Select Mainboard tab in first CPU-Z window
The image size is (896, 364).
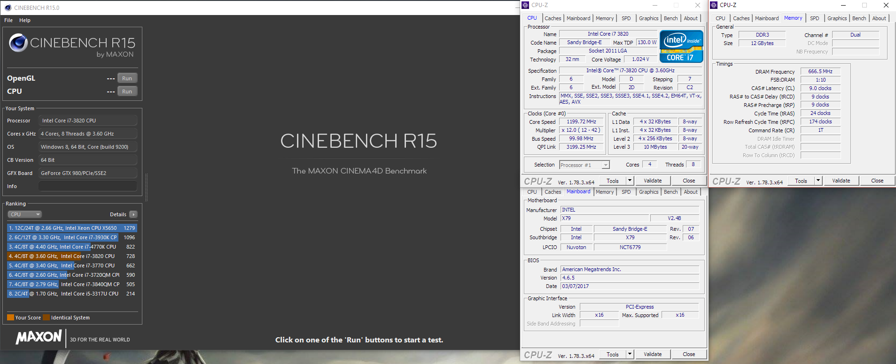578,18
